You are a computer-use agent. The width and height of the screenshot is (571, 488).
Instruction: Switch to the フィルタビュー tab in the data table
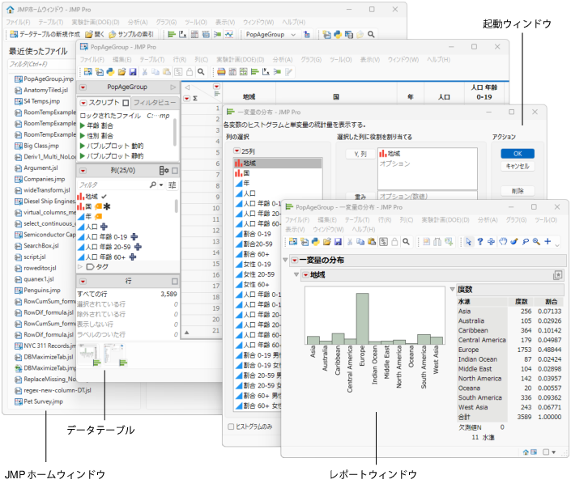click(155, 103)
